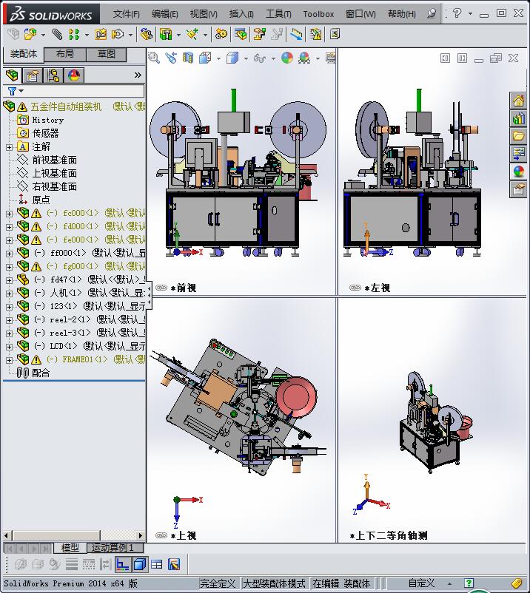Expand the FRAME01<1> component node
This screenshot has width=530, height=593.
(x=9, y=359)
